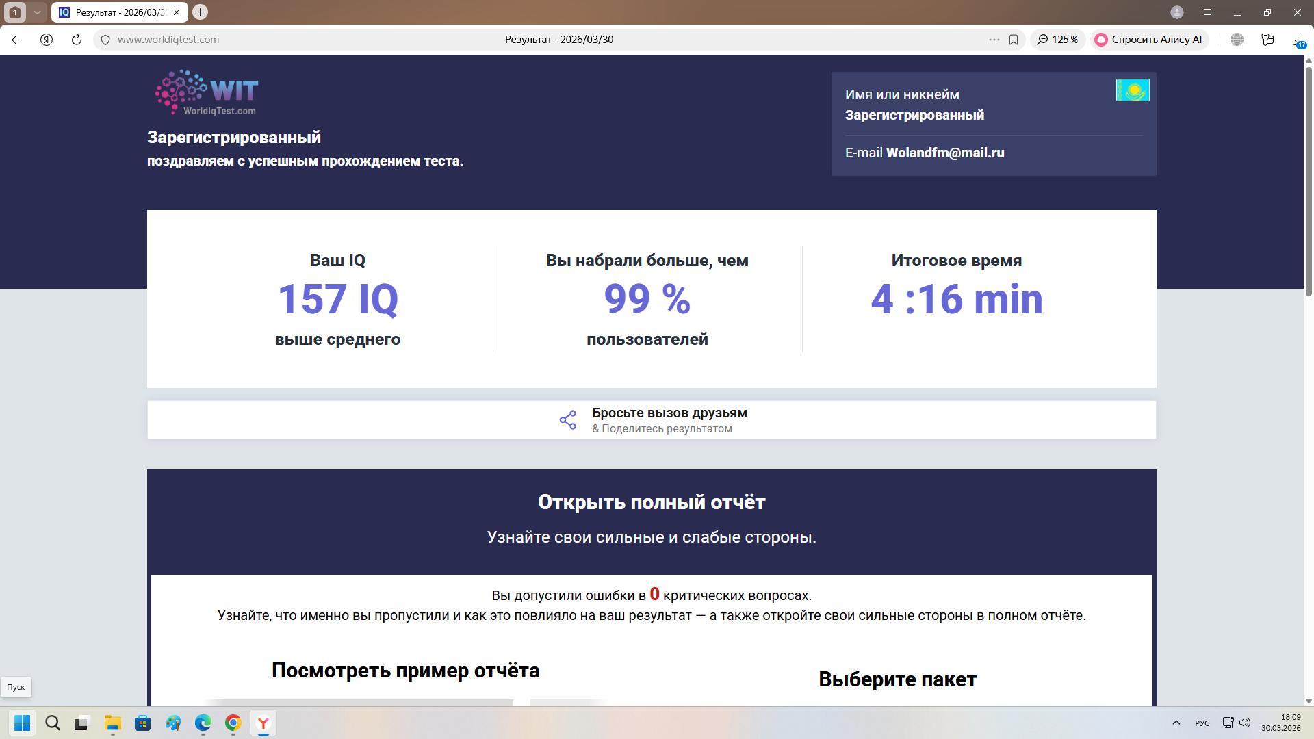
Task: Reload the current page
Action: (x=75, y=39)
